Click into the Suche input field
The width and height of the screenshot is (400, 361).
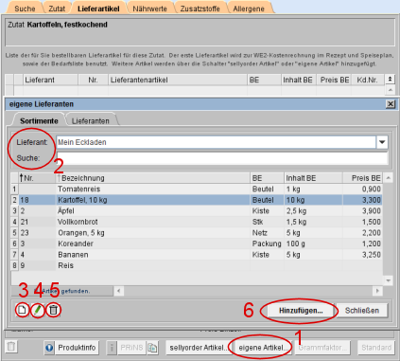click(x=222, y=158)
